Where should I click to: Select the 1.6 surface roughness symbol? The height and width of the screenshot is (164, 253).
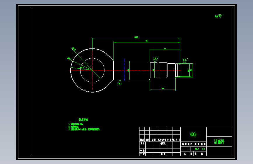coord(156,60)
